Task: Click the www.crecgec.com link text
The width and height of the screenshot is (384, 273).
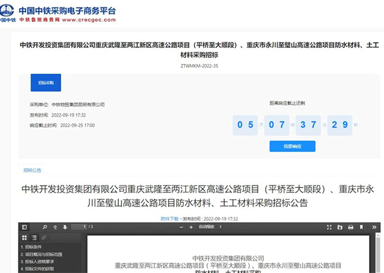Action: point(89,20)
